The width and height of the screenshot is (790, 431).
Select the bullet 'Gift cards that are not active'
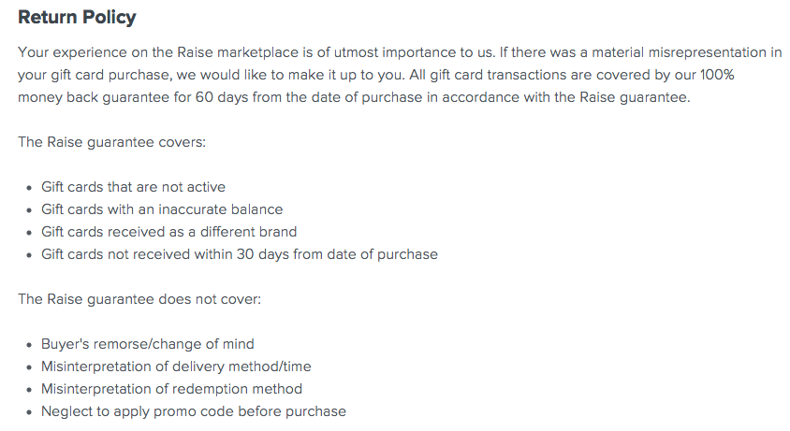133,187
